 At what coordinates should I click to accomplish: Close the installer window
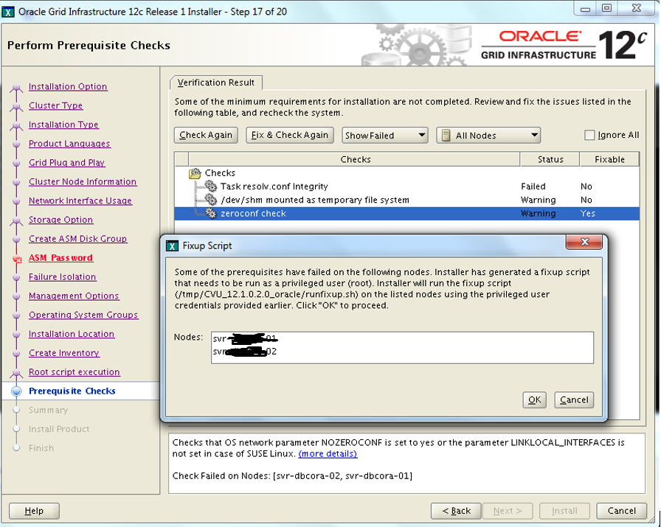pos(636,8)
